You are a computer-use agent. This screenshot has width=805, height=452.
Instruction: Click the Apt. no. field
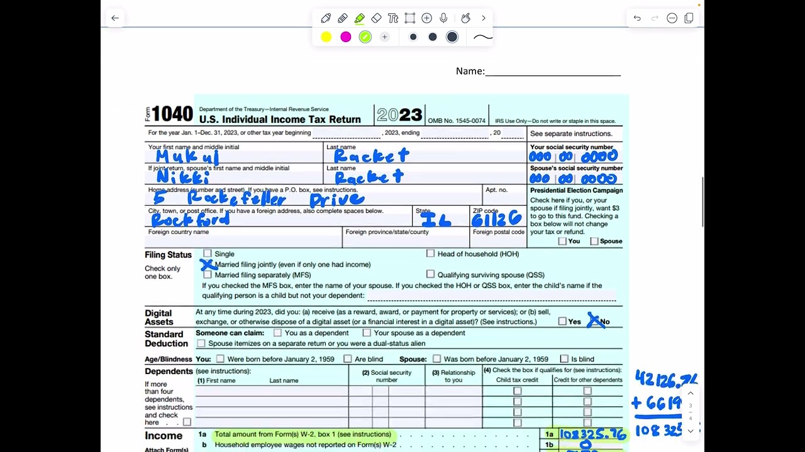[504, 195]
